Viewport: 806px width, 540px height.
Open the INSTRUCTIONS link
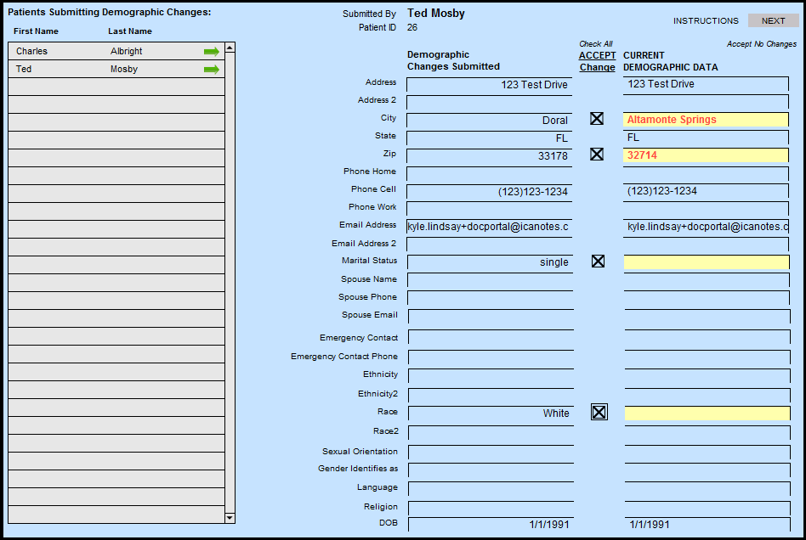point(706,20)
